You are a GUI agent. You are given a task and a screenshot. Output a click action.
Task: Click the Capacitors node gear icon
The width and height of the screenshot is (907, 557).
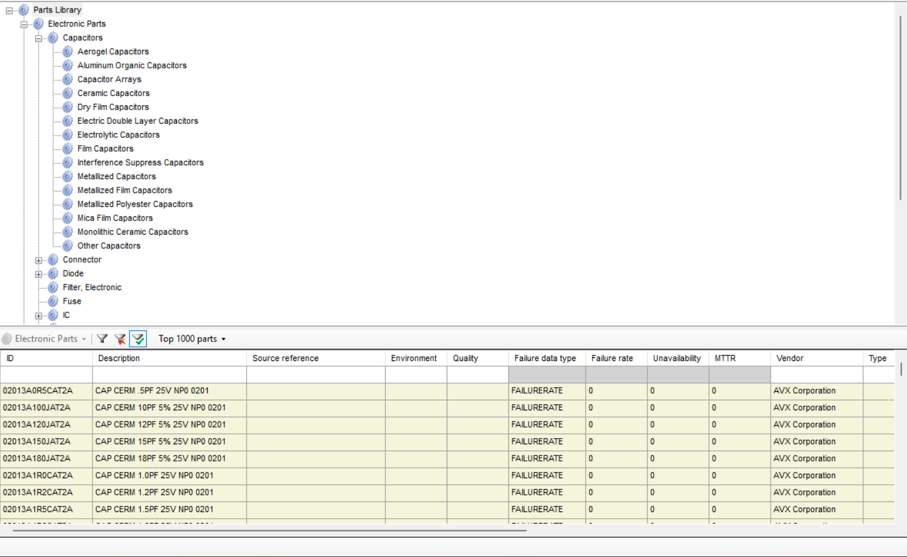[53, 38]
